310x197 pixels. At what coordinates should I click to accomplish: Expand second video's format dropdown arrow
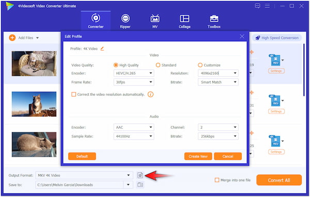pyautogui.click(x=283, y=101)
